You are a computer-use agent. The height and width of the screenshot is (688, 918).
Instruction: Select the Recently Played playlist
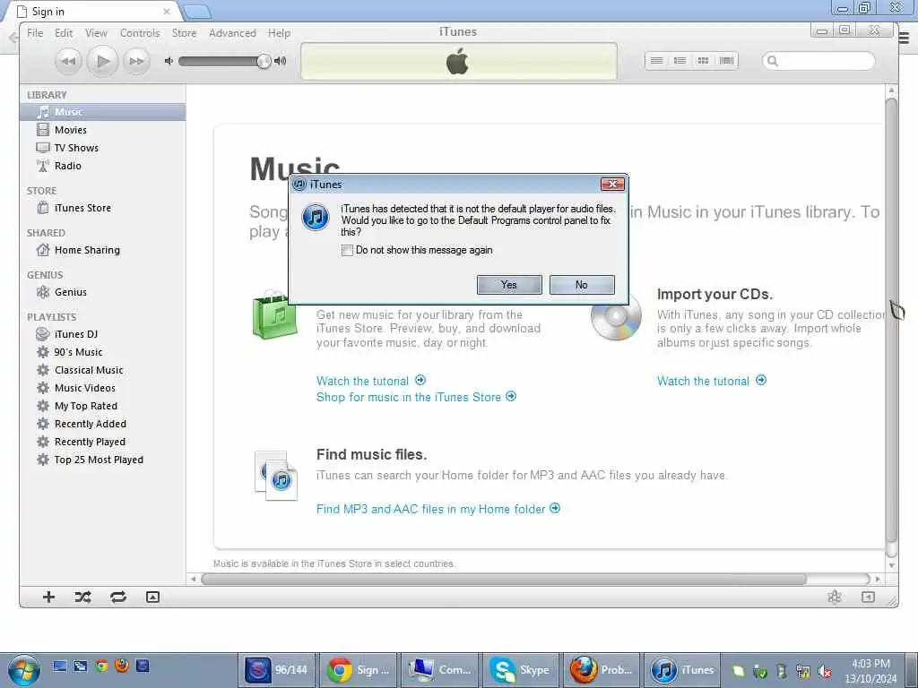point(103,442)
